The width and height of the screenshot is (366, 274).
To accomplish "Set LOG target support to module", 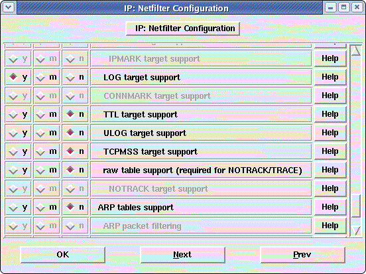I will tap(46, 77).
